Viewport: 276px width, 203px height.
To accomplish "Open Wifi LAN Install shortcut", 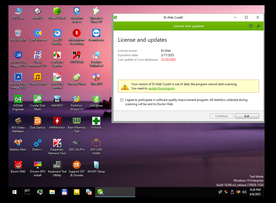I will [x=96, y=147].
